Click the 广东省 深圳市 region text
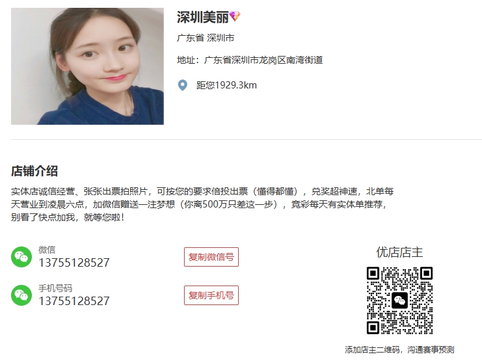482x361 pixels. (206, 38)
